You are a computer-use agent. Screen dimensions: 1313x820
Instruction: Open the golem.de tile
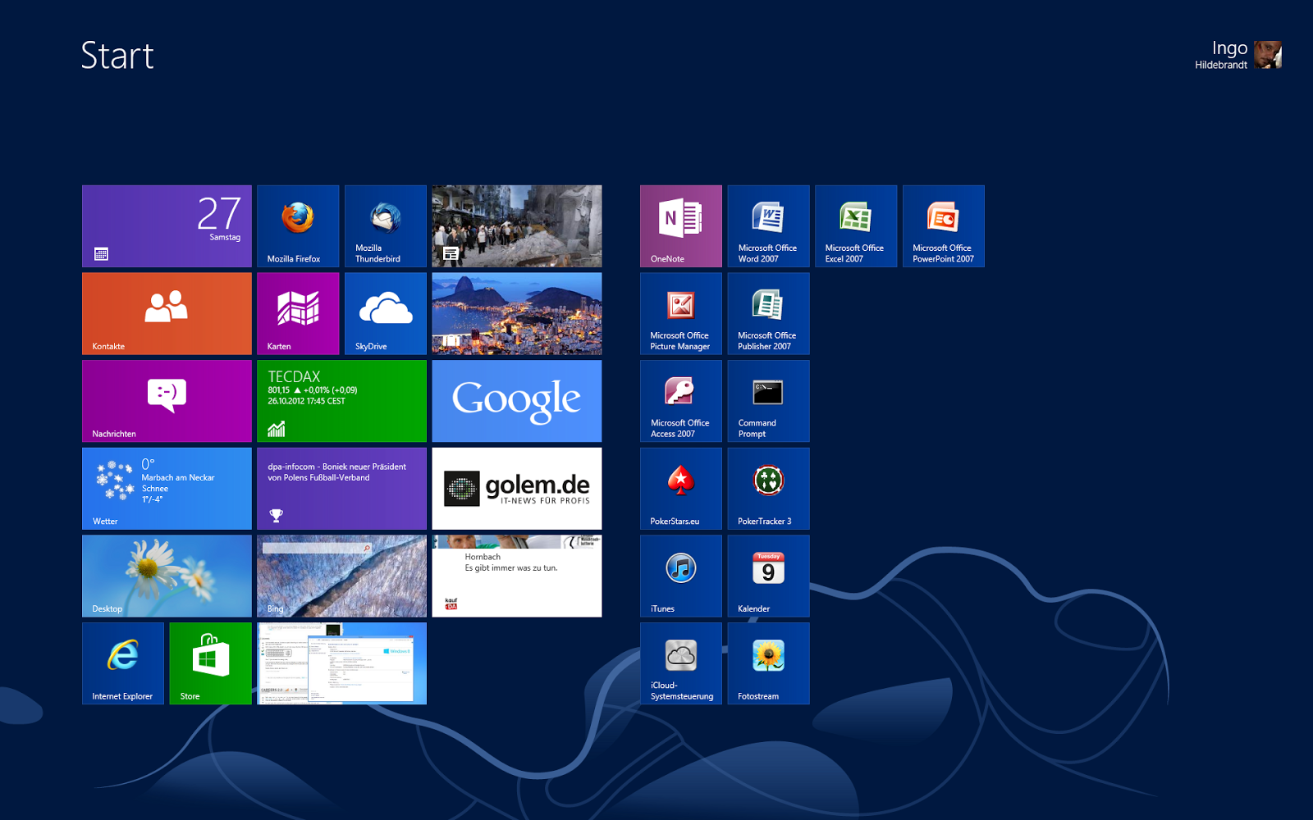[x=517, y=489]
